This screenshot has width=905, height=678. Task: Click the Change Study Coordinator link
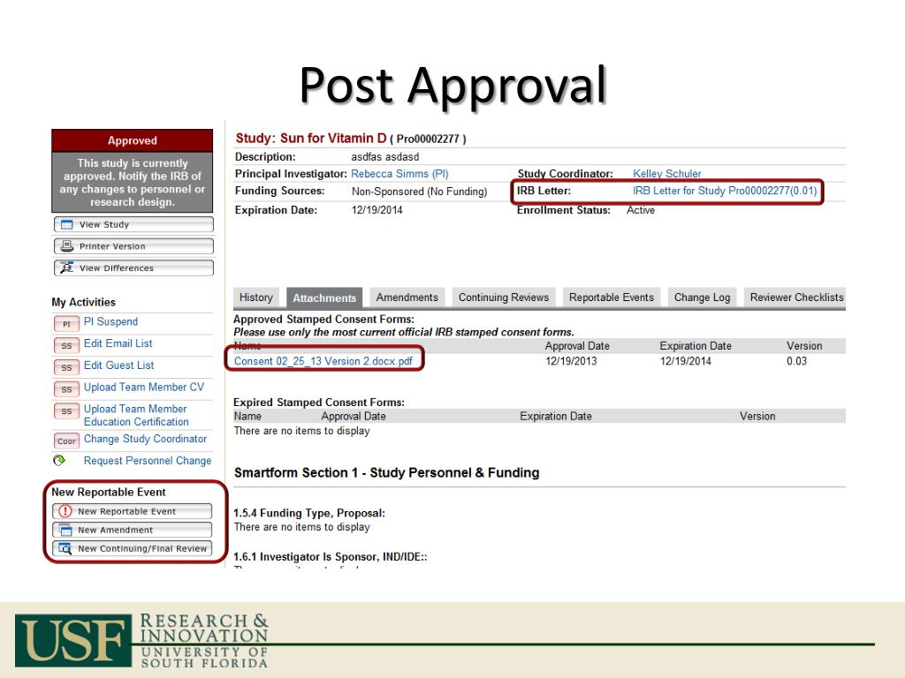(146, 440)
